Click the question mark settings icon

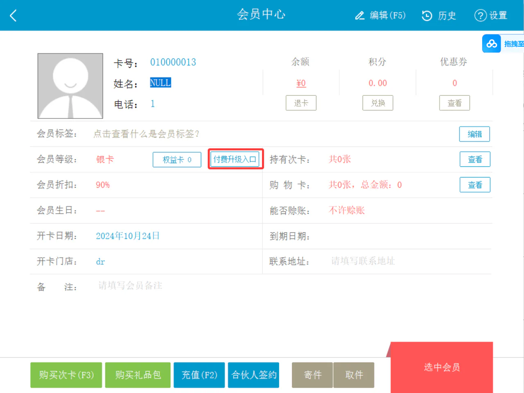tap(480, 16)
